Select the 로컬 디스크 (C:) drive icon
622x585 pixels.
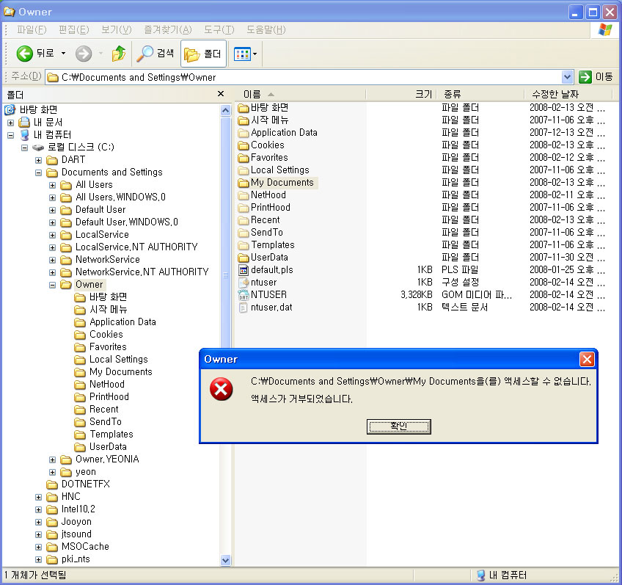(38, 148)
